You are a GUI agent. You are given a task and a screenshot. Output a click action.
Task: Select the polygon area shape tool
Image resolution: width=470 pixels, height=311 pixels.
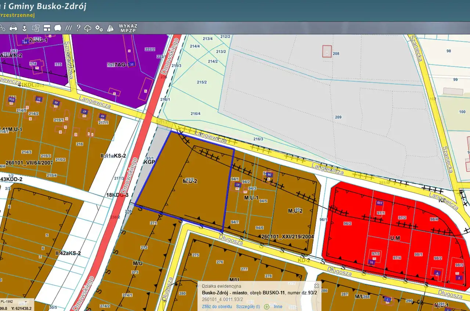[x=58, y=28]
